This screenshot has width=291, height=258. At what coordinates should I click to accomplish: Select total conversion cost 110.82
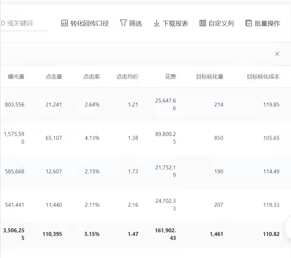click(x=271, y=234)
